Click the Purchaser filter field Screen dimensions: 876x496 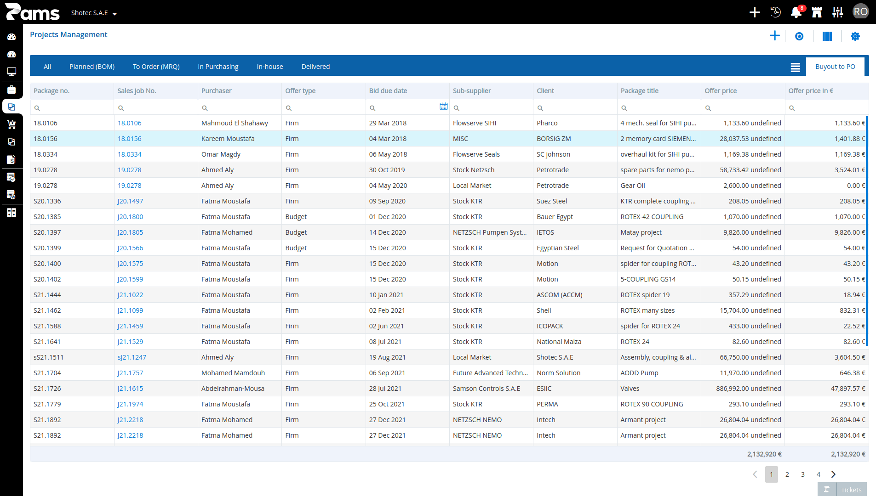(240, 107)
